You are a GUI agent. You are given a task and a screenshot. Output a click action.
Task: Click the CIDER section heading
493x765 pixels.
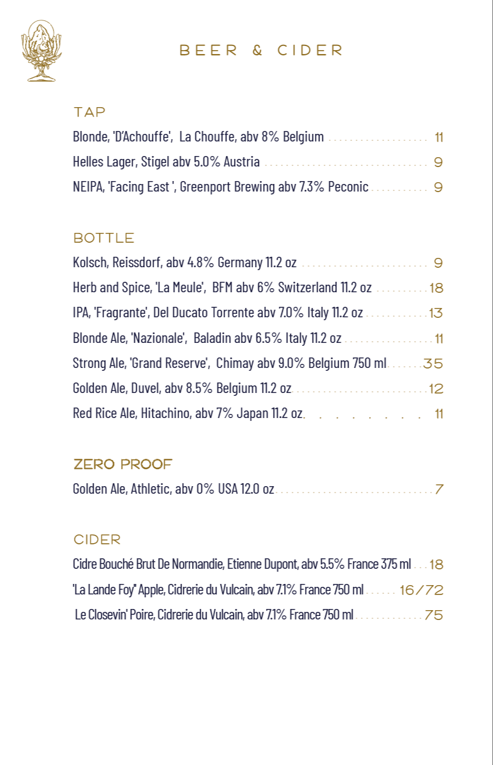coord(97,540)
